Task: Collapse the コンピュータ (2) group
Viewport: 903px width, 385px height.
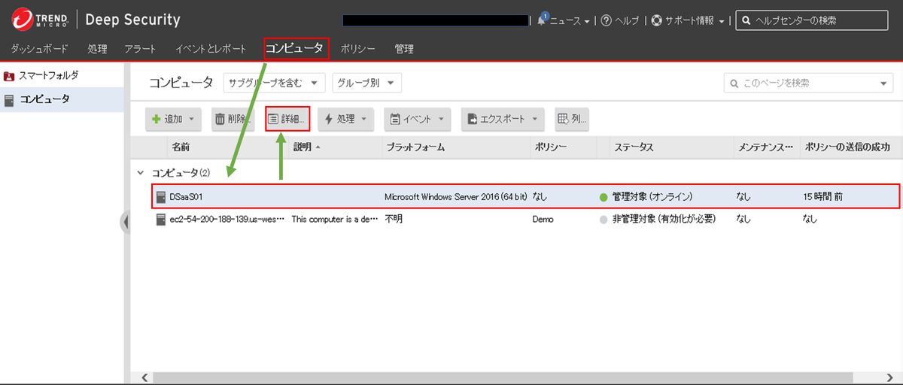Action: coord(141,173)
